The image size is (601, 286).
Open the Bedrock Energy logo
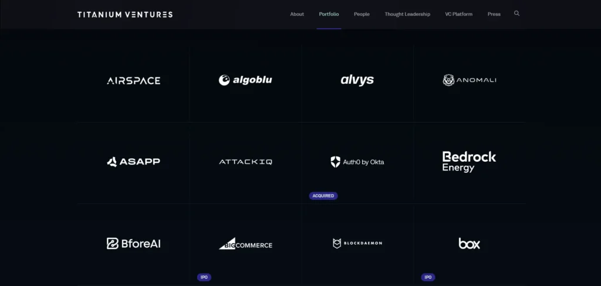(469, 162)
